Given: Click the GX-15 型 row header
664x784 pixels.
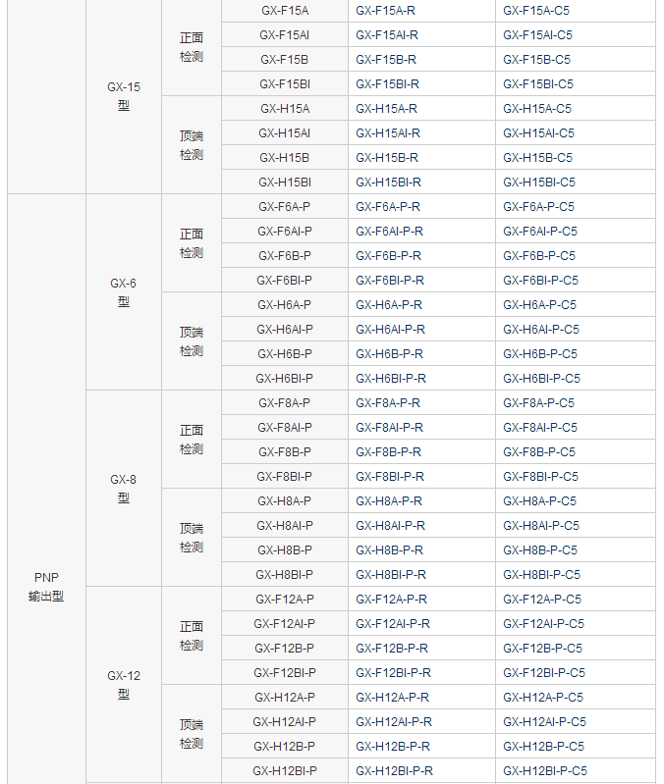Looking at the screenshot, I should [124, 96].
